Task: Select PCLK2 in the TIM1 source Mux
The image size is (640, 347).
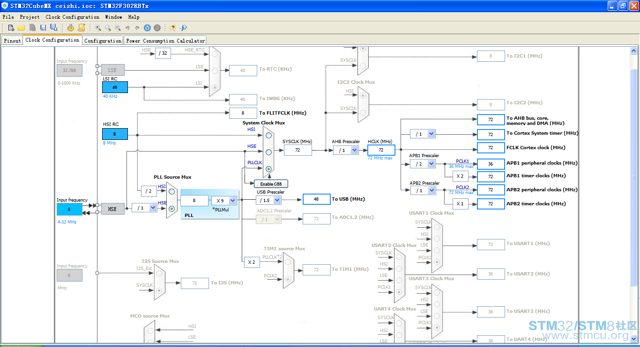Action: [288, 279]
